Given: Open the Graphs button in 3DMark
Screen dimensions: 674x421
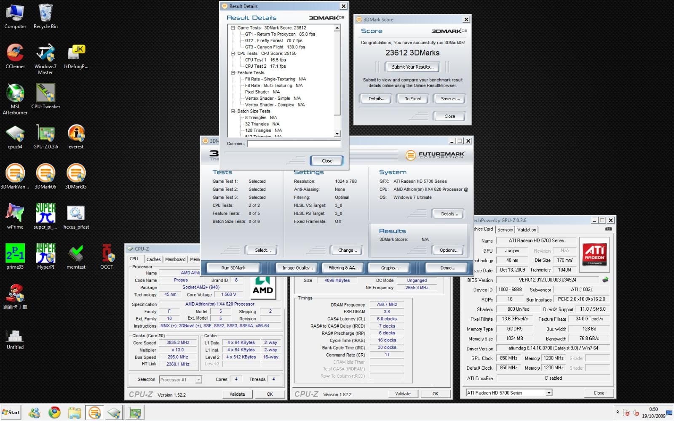Looking at the screenshot, I should [x=390, y=268].
